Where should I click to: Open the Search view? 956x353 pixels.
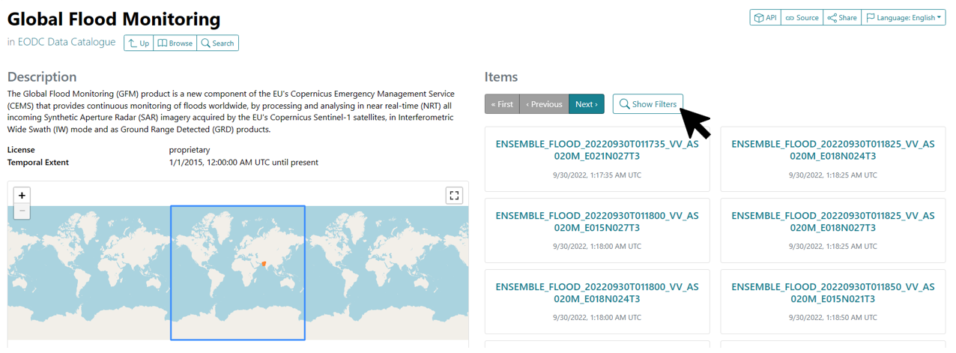(217, 43)
